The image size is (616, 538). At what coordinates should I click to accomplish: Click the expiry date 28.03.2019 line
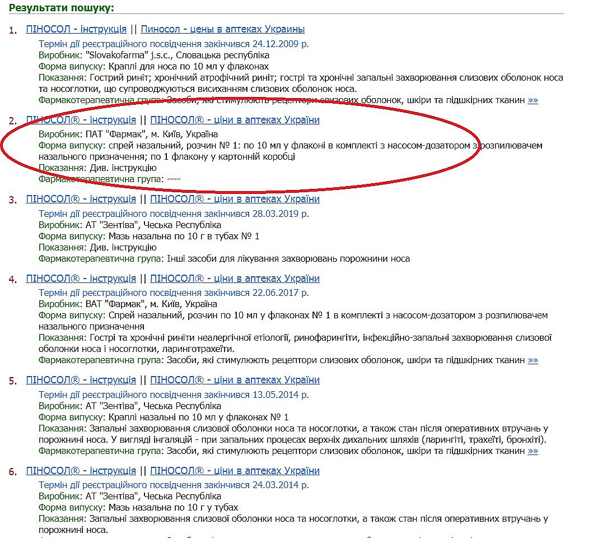click(174, 214)
